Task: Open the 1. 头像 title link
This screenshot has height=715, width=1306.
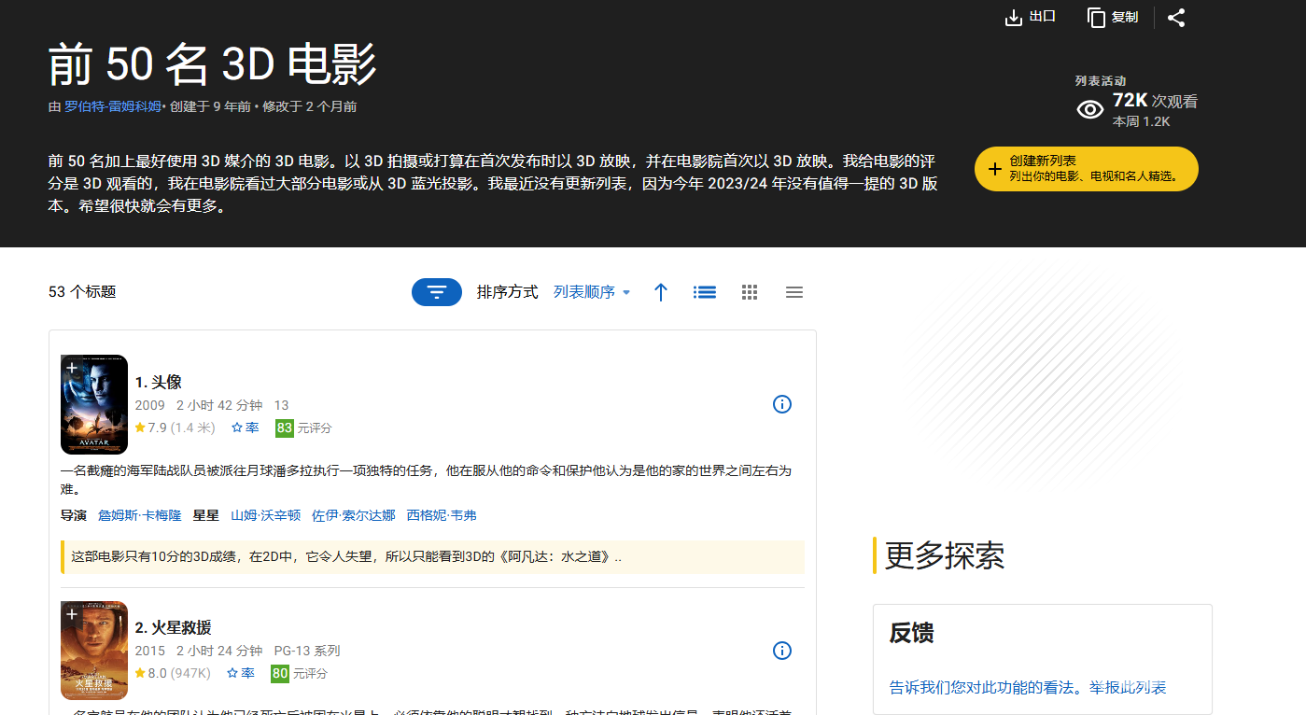Action: point(158,382)
